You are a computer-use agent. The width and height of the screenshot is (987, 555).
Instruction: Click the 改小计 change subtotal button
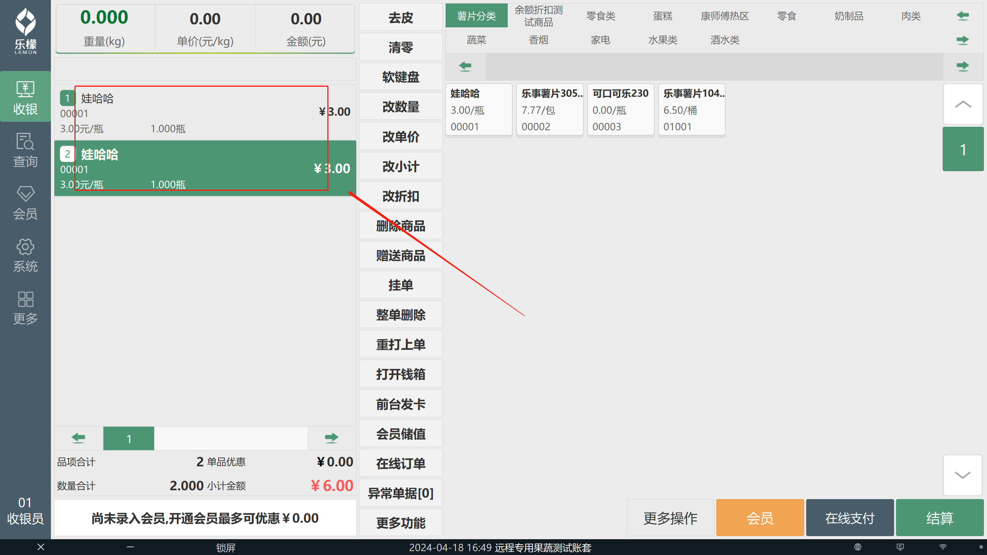pyautogui.click(x=401, y=166)
